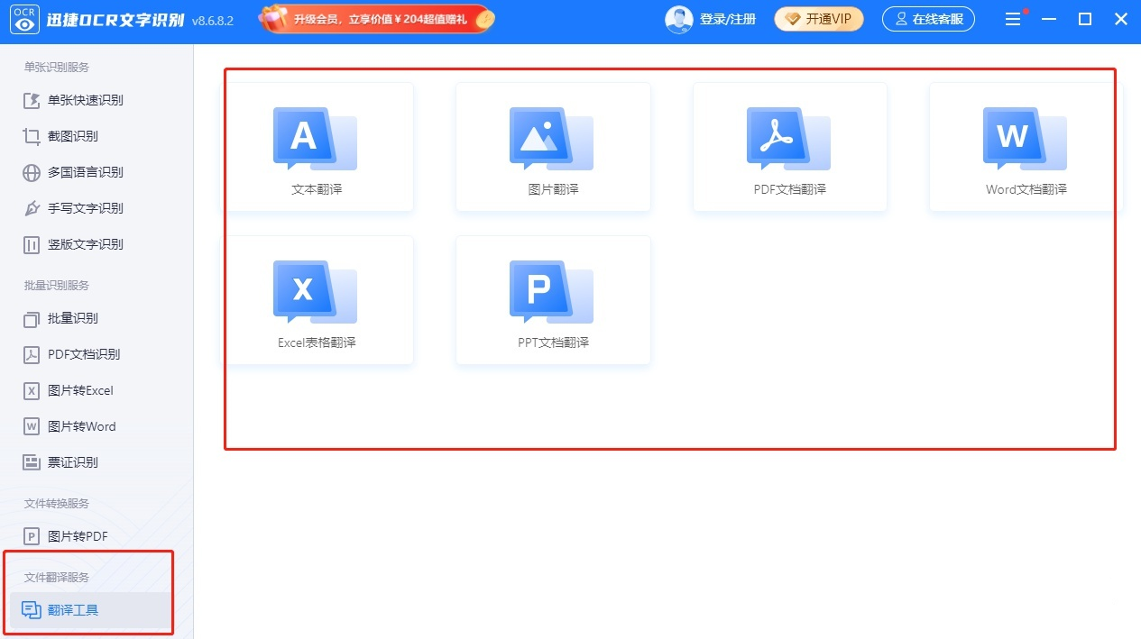Click the PPT文档翻译 label
Image resolution: width=1141 pixels, height=639 pixels.
coord(553,342)
